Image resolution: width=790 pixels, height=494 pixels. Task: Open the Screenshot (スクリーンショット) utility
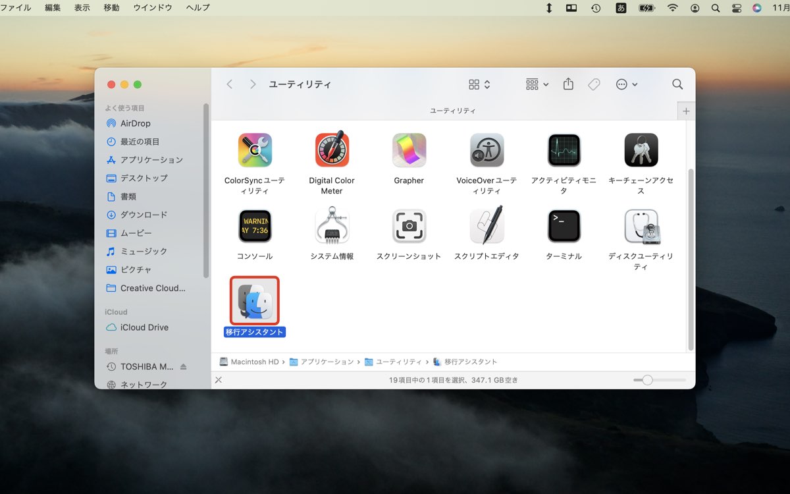(x=409, y=226)
